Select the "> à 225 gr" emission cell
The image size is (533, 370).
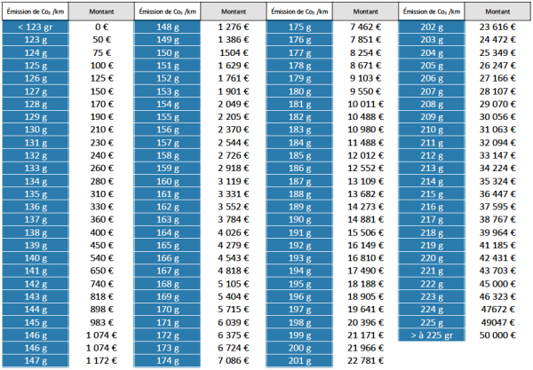tap(431, 335)
